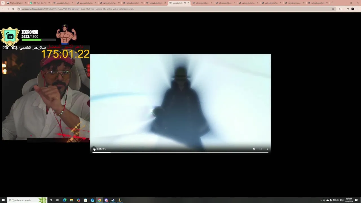Viewport: 361px width, 203px height.
Task: Open Microsoft Store from the taskbar
Action: [x=85, y=200]
